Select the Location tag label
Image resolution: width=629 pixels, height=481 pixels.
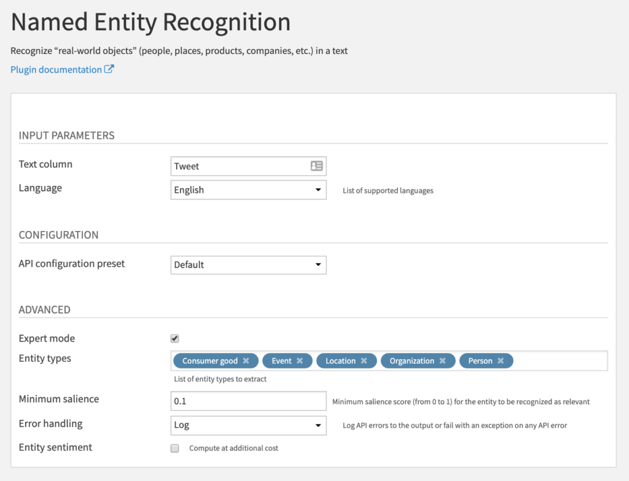point(340,361)
